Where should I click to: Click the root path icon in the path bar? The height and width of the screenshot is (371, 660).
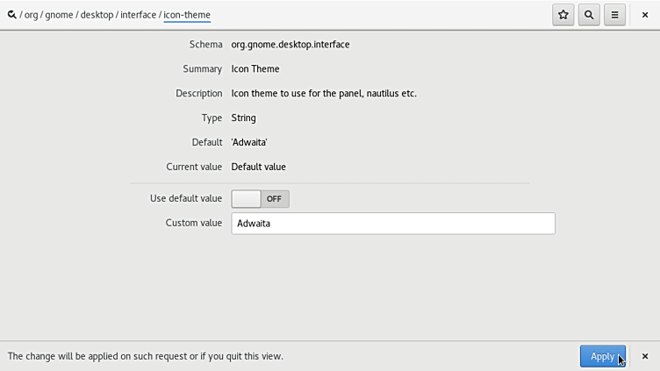[11, 15]
